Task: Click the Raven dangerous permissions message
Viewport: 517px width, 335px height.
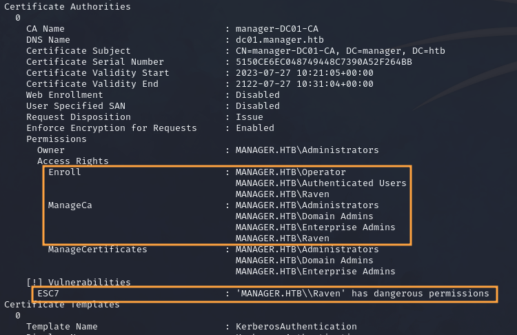Action: (x=362, y=294)
